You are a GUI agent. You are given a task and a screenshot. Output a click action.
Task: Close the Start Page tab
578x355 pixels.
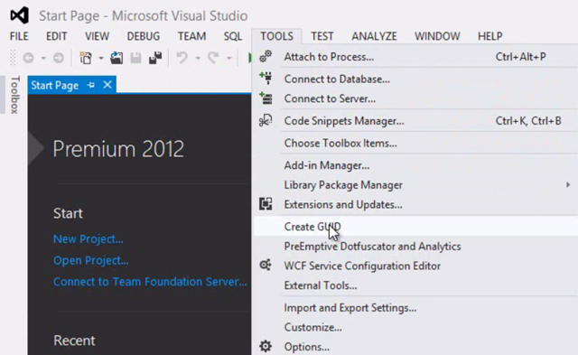coord(107,85)
